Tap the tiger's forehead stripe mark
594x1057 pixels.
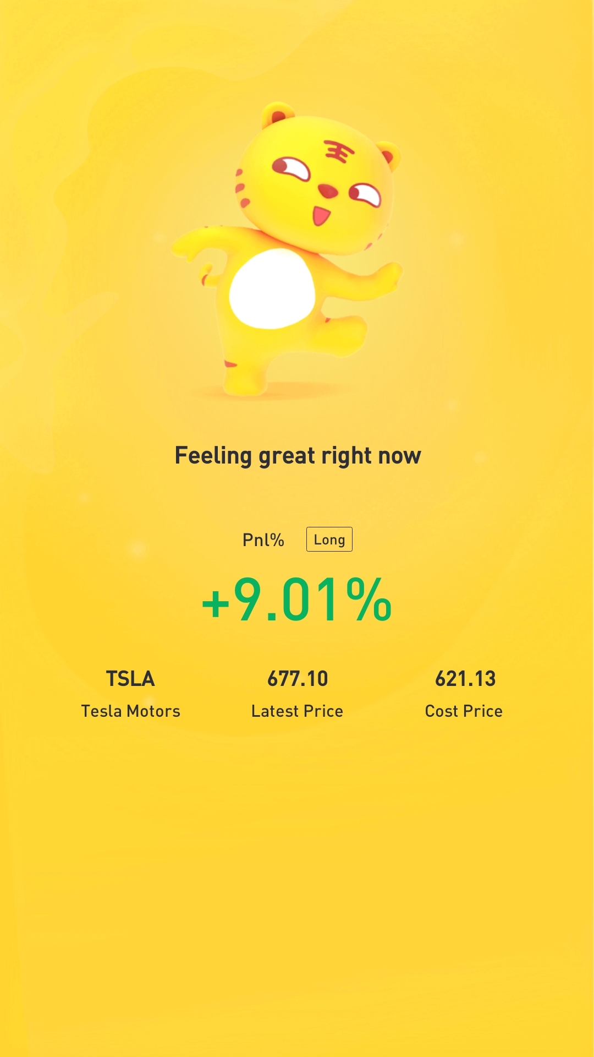[339, 151]
